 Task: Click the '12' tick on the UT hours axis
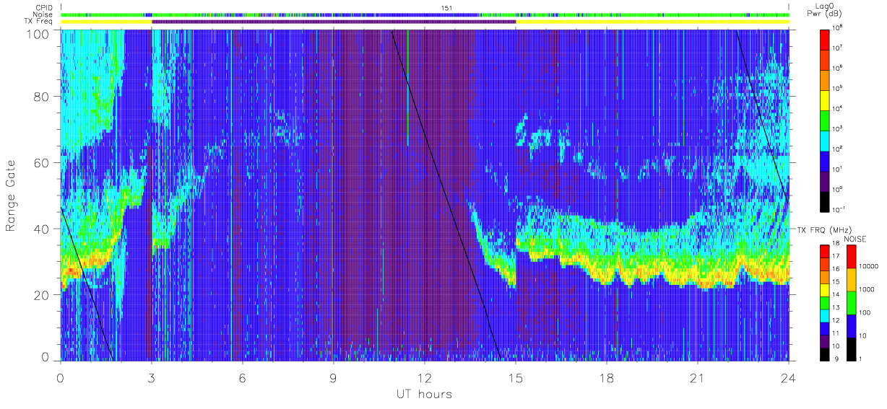(x=425, y=378)
